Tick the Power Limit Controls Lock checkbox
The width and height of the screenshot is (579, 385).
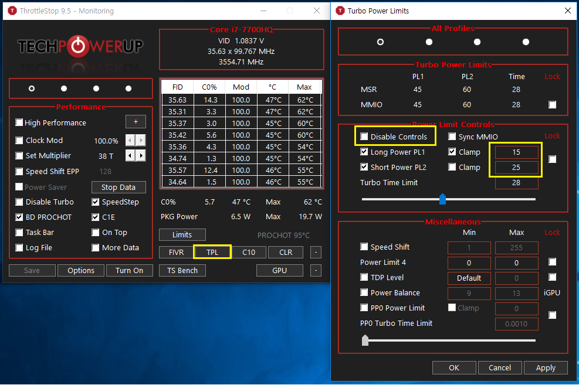[x=553, y=159]
